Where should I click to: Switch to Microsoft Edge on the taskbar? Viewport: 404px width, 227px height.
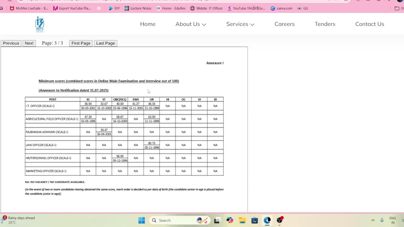pyautogui.click(x=267, y=220)
